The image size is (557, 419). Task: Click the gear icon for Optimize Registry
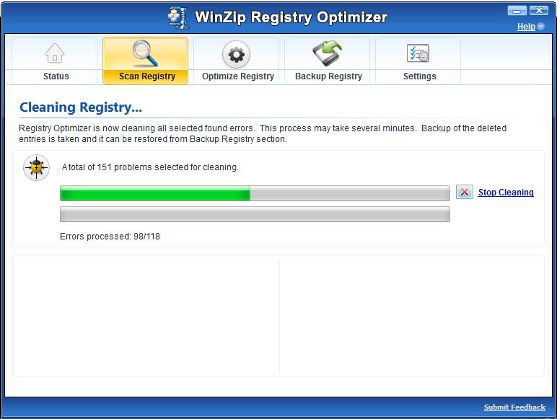click(236, 54)
